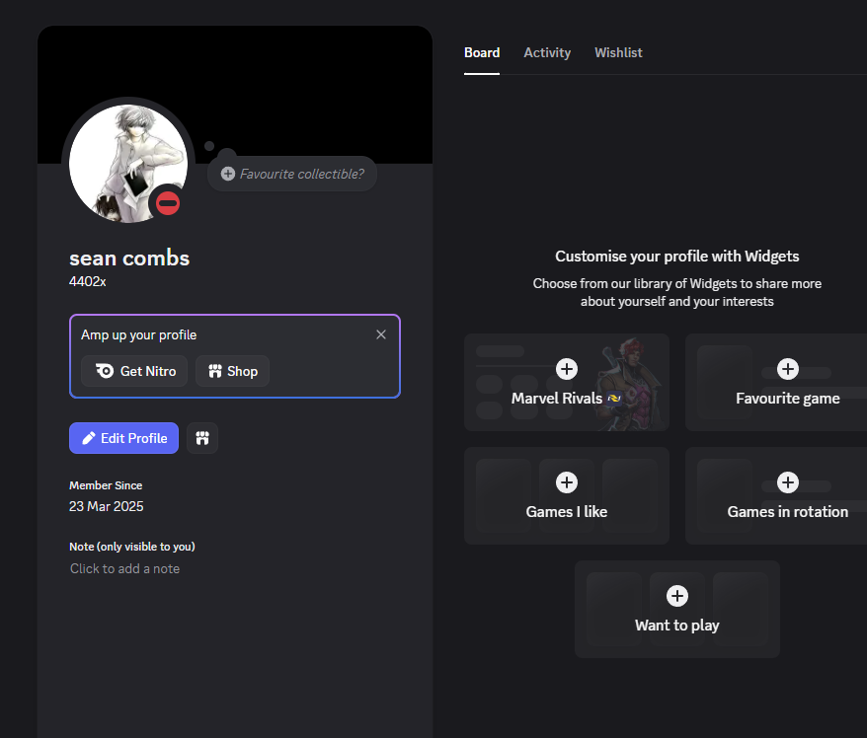The image size is (867, 738).
Task: Open the Activity tab
Action: [547, 52]
